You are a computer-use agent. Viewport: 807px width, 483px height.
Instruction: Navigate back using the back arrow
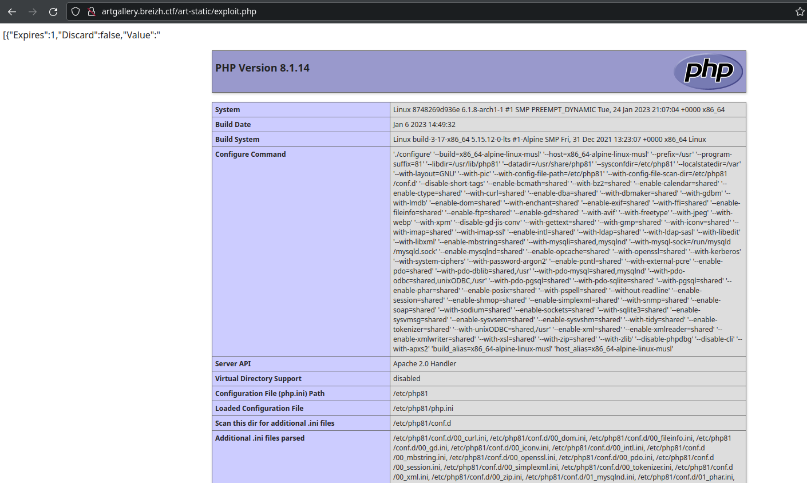(12, 10)
